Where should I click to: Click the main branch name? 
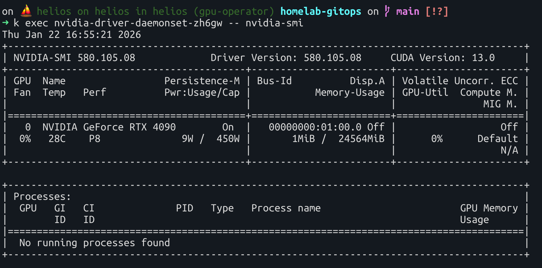click(407, 11)
